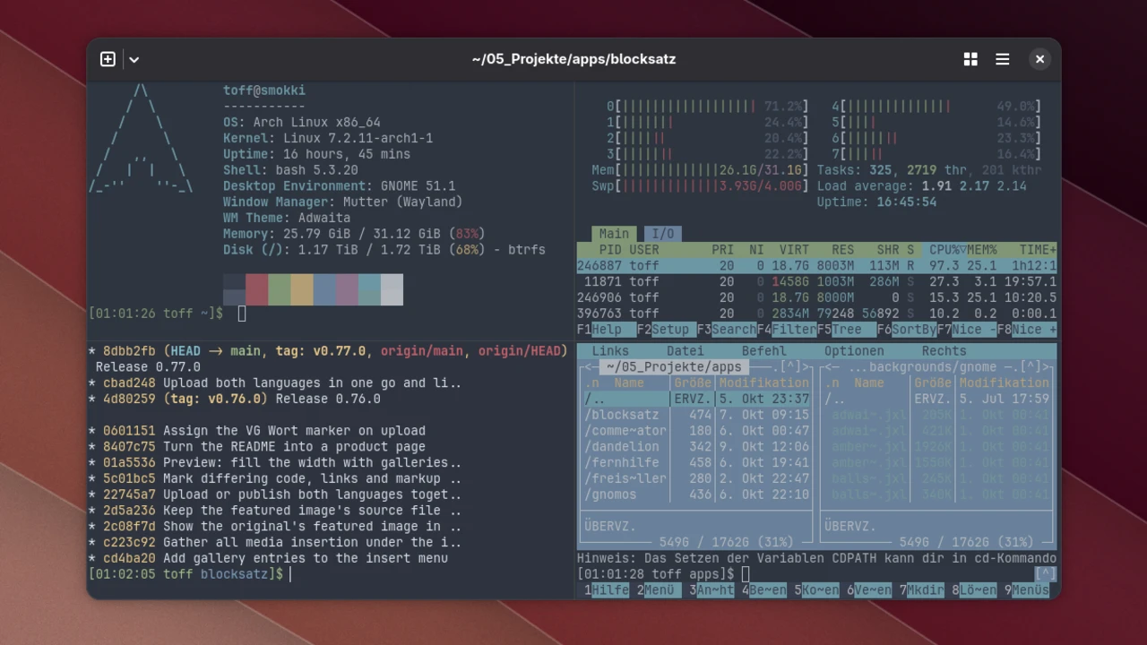
Task: Select the /blocksatz directory in mc
Action: tap(696, 415)
